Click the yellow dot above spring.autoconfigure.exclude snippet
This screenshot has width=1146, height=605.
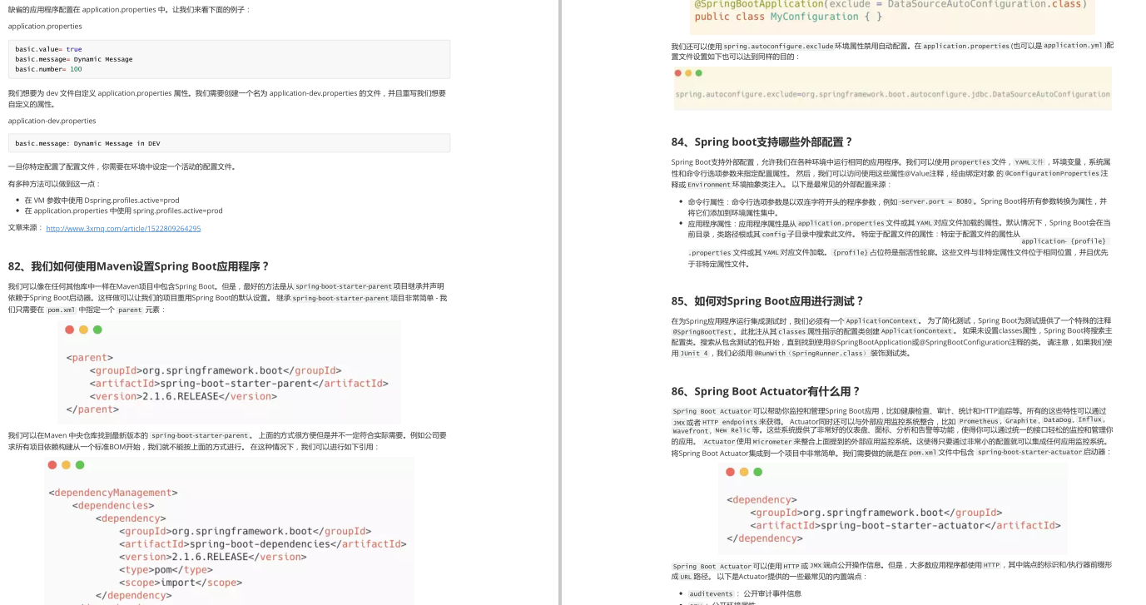pyautogui.click(x=687, y=72)
